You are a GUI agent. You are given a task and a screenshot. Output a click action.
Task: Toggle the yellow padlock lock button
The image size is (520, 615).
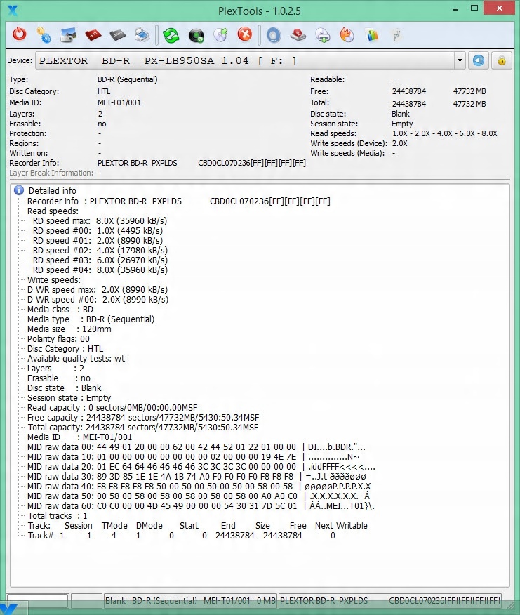(x=502, y=61)
